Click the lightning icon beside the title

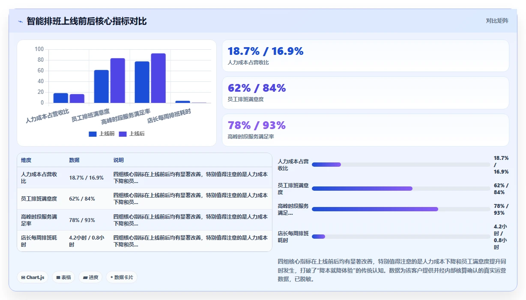(20, 21)
